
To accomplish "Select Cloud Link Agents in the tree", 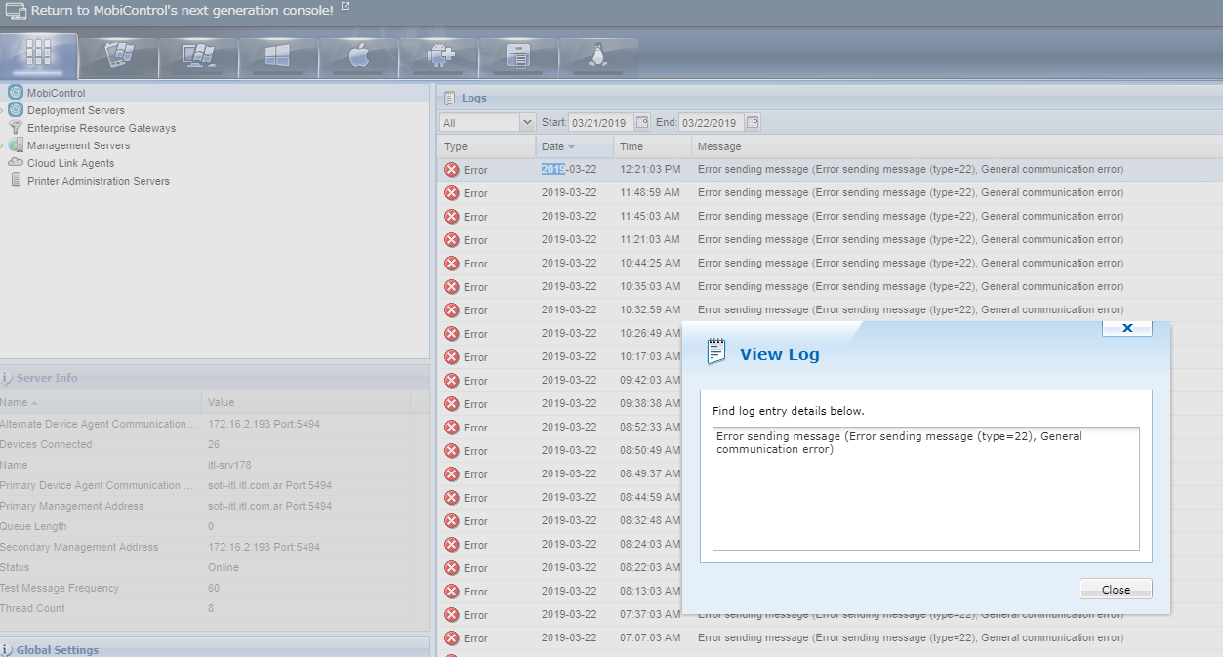I will [x=70, y=163].
